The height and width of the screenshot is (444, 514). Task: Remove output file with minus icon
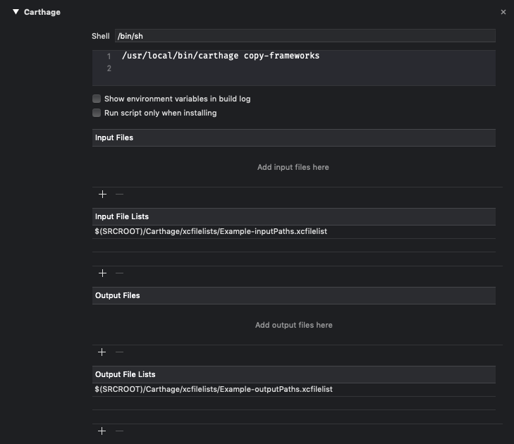click(119, 352)
